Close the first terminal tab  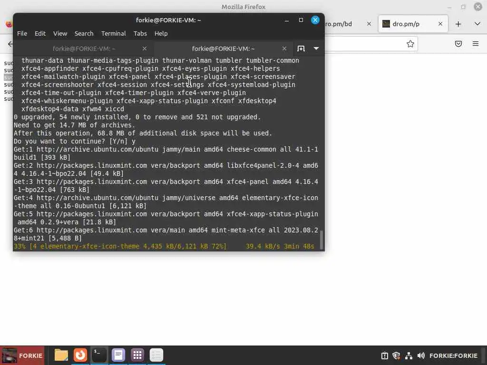[145, 49]
